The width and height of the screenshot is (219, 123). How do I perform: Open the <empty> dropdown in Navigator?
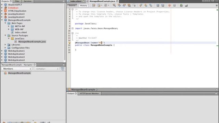(47, 69)
